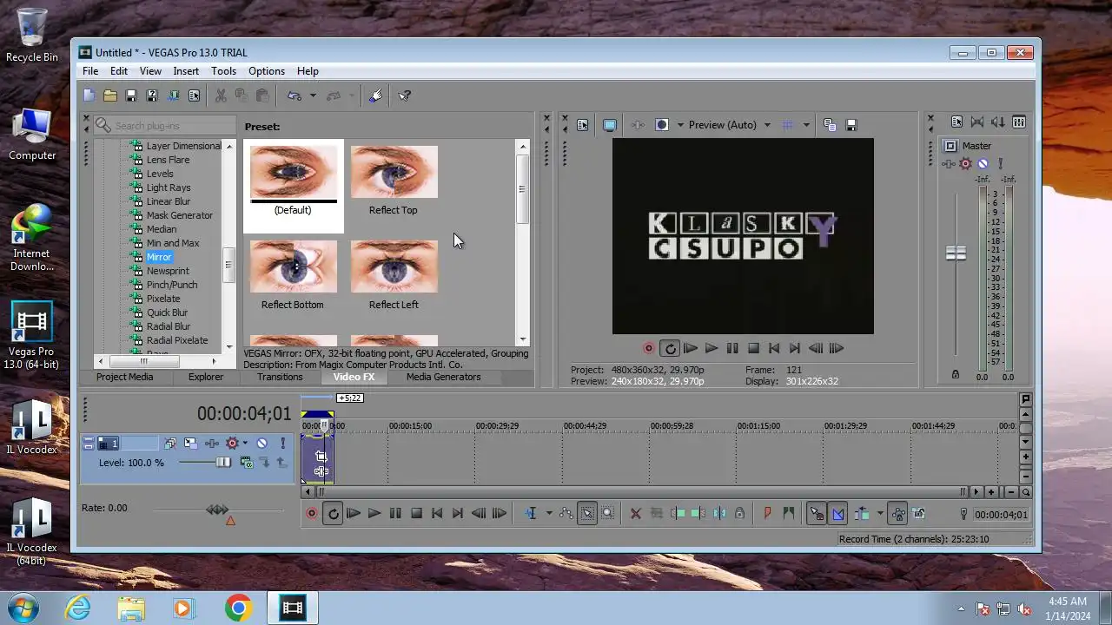Toggle Loop Playback in the timeline transport
Image resolution: width=1112 pixels, height=625 pixels.
pos(333,514)
